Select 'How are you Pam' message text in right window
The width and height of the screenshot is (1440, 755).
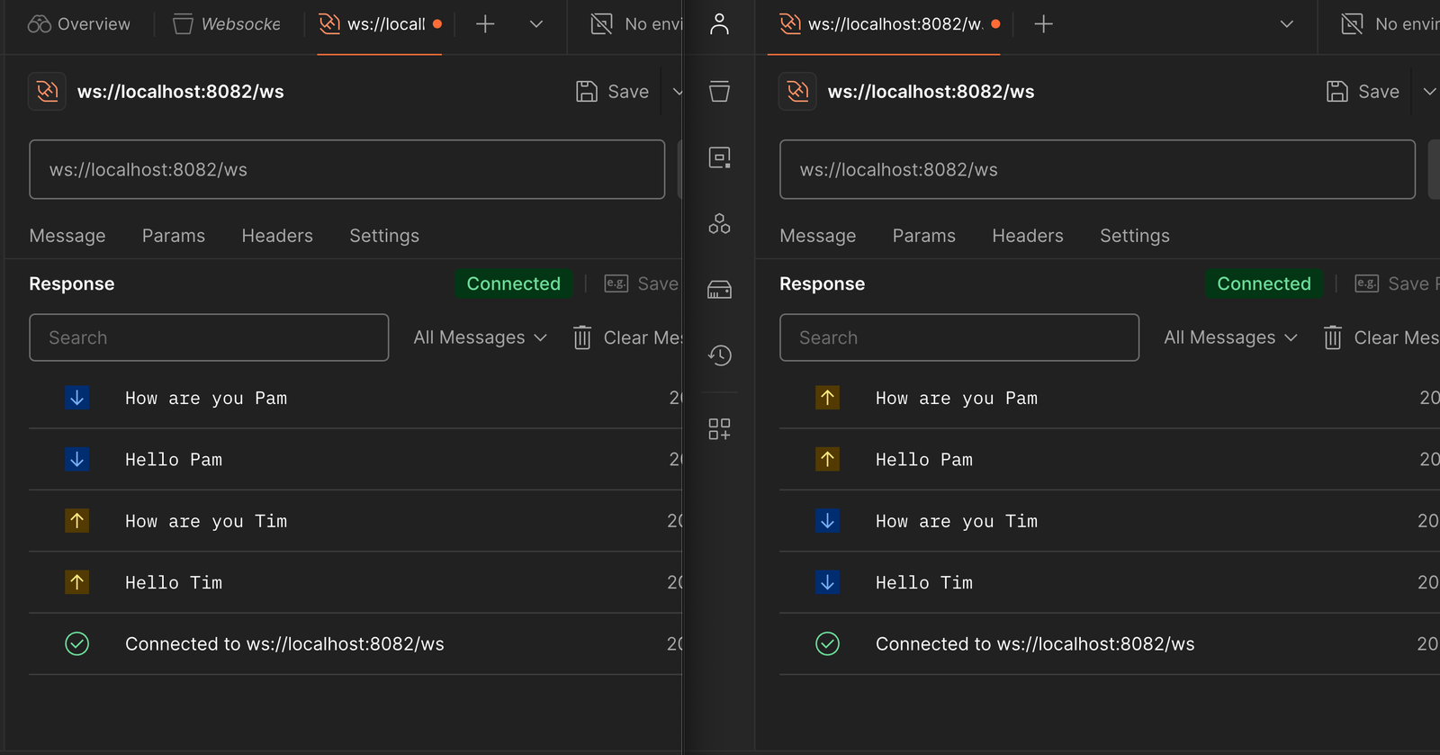pos(957,398)
